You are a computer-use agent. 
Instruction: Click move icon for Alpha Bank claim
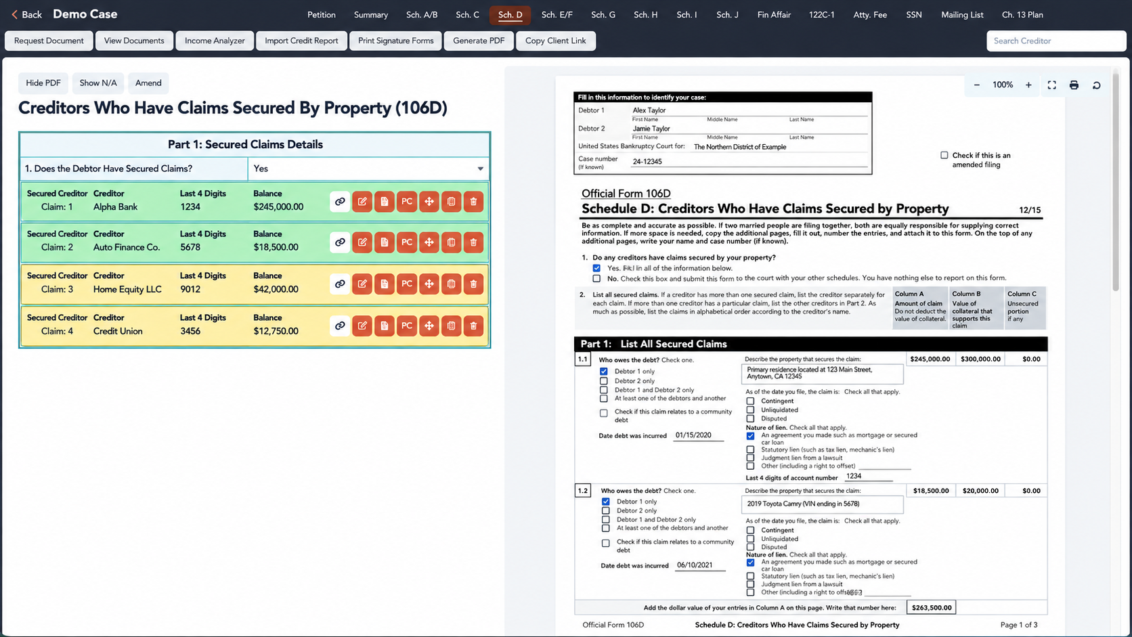pyautogui.click(x=429, y=201)
